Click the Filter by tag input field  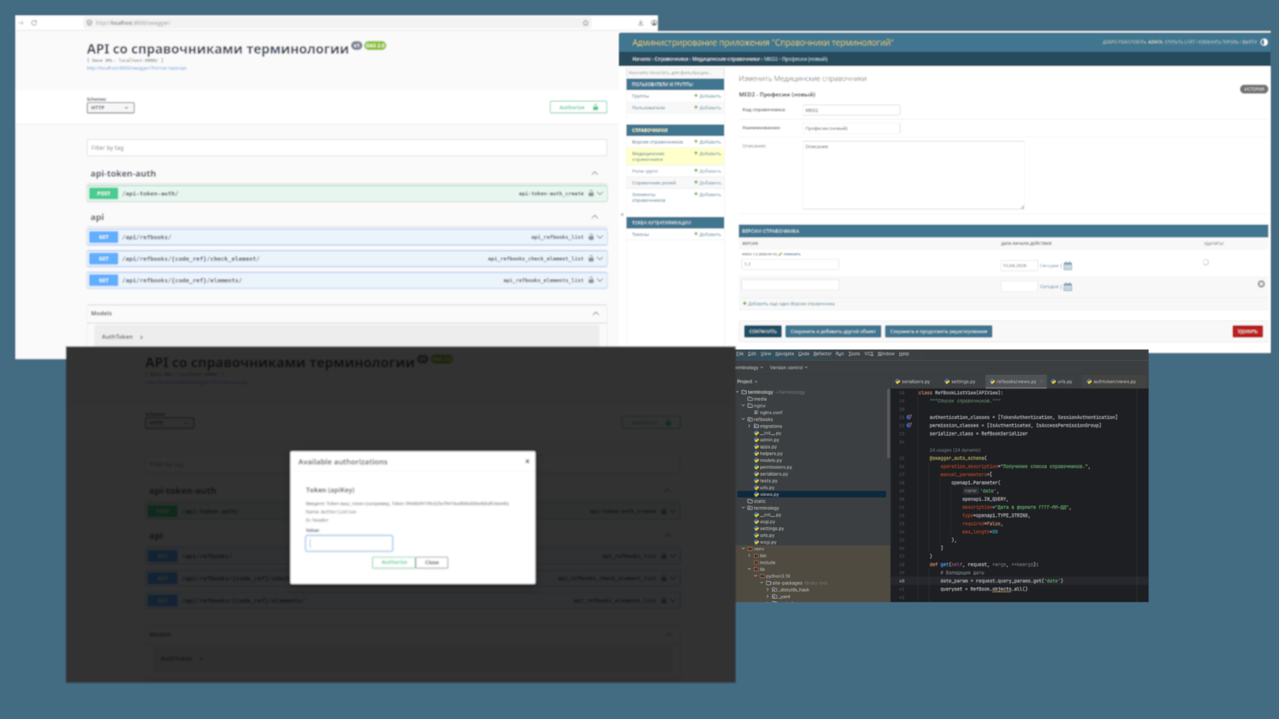tap(346, 148)
